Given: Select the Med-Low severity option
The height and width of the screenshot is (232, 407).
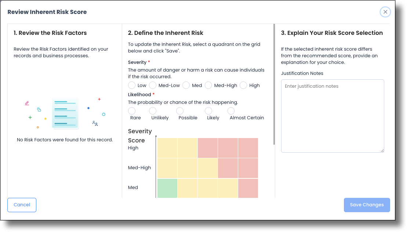Looking at the screenshot, I should [x=152, y=85].
